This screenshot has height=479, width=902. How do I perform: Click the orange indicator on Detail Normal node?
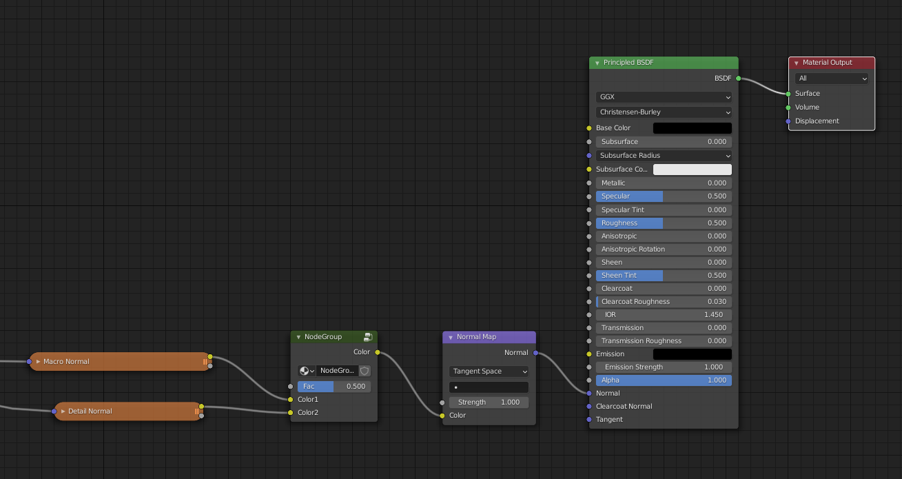click(196, 411)
